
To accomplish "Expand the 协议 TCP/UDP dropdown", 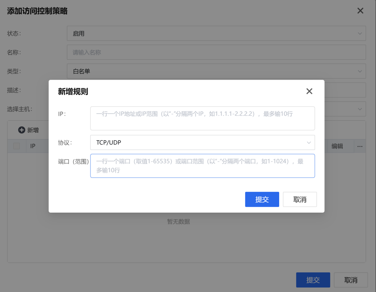I will pyautogui.click(x=202, y=143).
